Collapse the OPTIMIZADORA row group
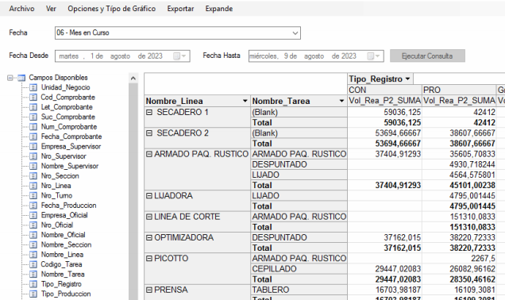The width and height of the screenshot is (505, 300). click(149, 237)
